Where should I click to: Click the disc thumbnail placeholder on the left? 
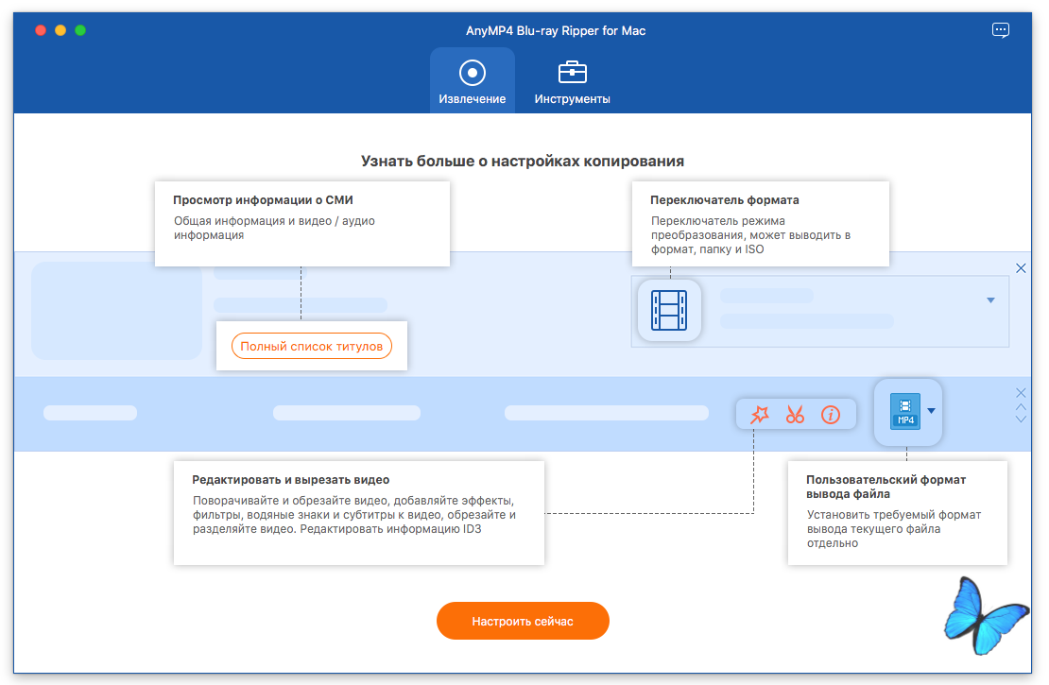(116, 311)
